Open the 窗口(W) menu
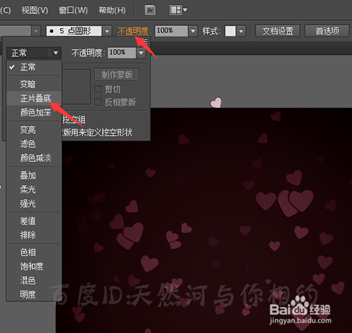 click(x=73, y=10)
